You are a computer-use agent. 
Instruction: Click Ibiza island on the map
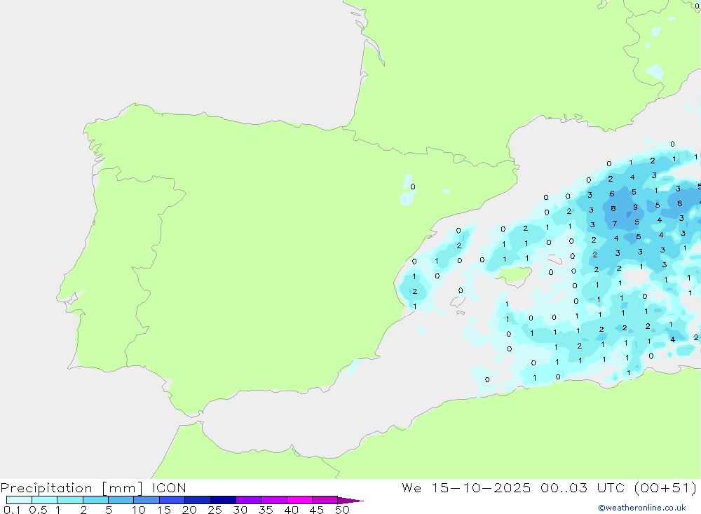458,302
